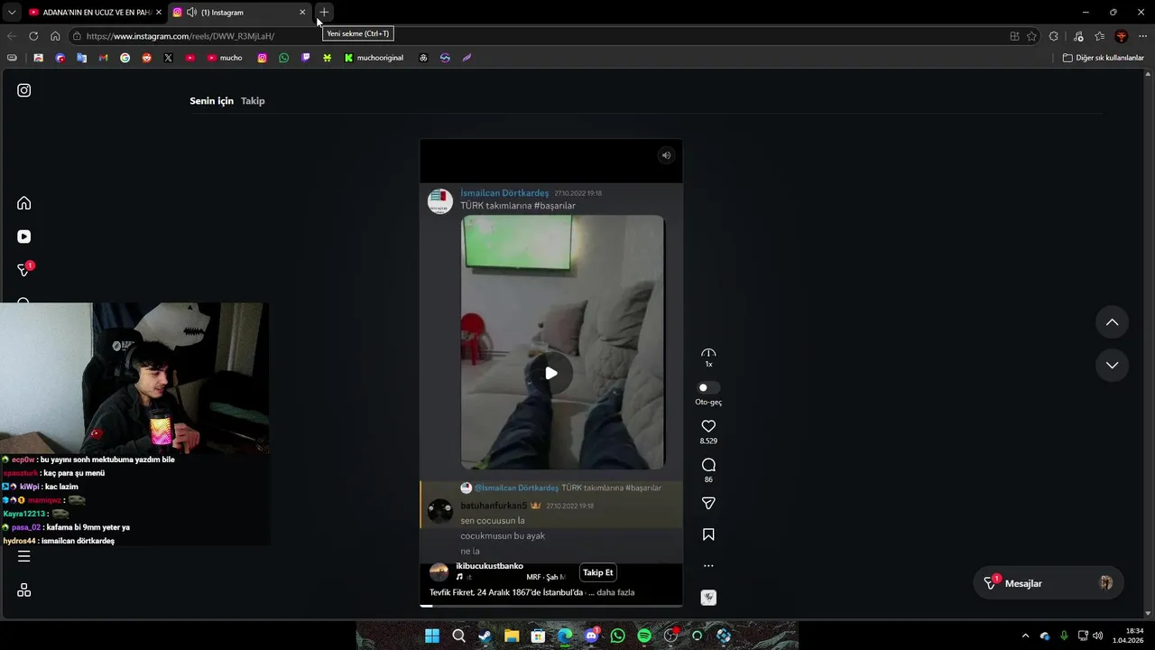The image size is (1155, 650).
Task: Open the Reddit bookmark
Action: [x=146, y=58]
